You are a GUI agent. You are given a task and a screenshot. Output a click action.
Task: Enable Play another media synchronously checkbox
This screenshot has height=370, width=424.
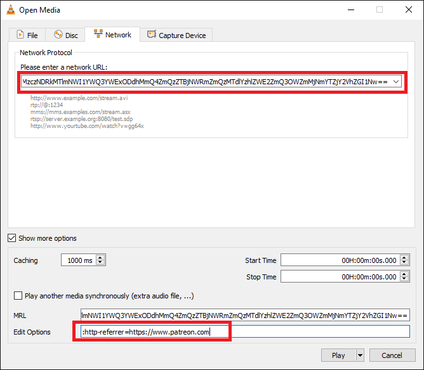tap(18, 295)
